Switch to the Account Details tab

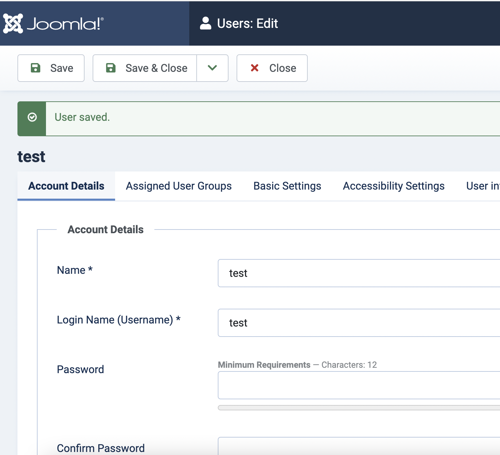coord(66,186)
